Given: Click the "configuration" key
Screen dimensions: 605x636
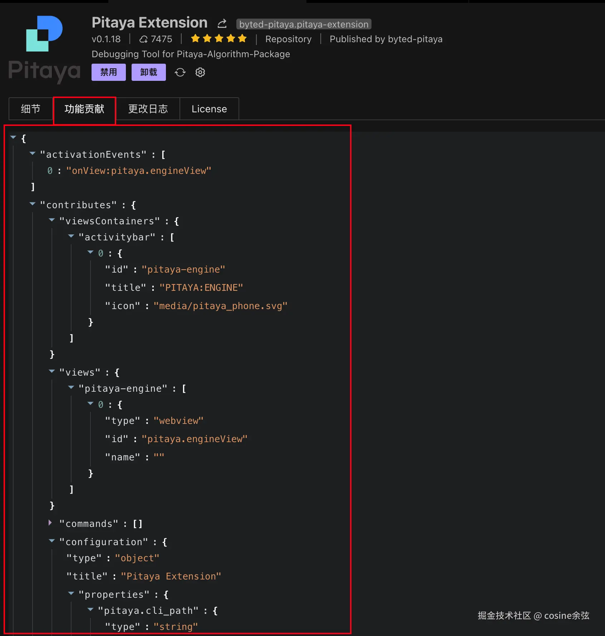Looking at the screenshot, I should (104, 542).
